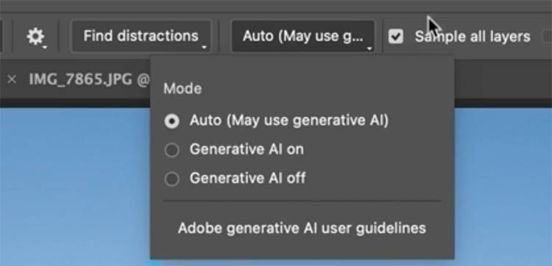The height and width of the screenshot is (266, 552).
Task: Open the Find distractions dropdown
Action: coord(141,37)
